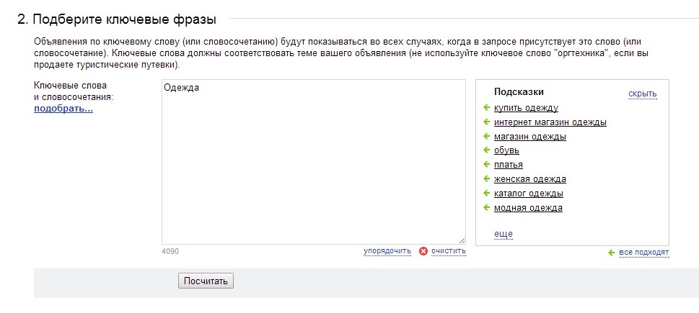Click green arrow beside 'модная одежда'
This screenshot has height=313, width=699.
pyautogui.click(x=487, y=208)
